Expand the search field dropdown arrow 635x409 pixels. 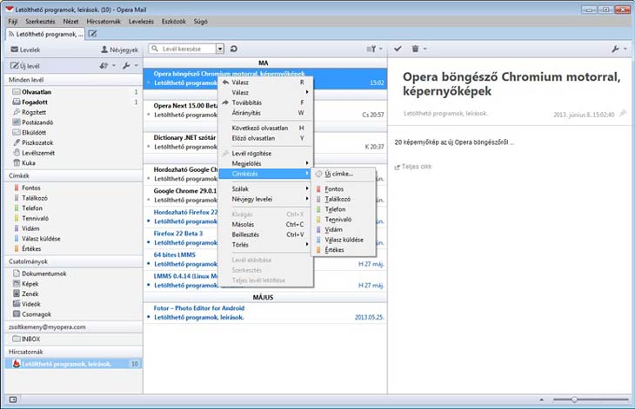220,49
